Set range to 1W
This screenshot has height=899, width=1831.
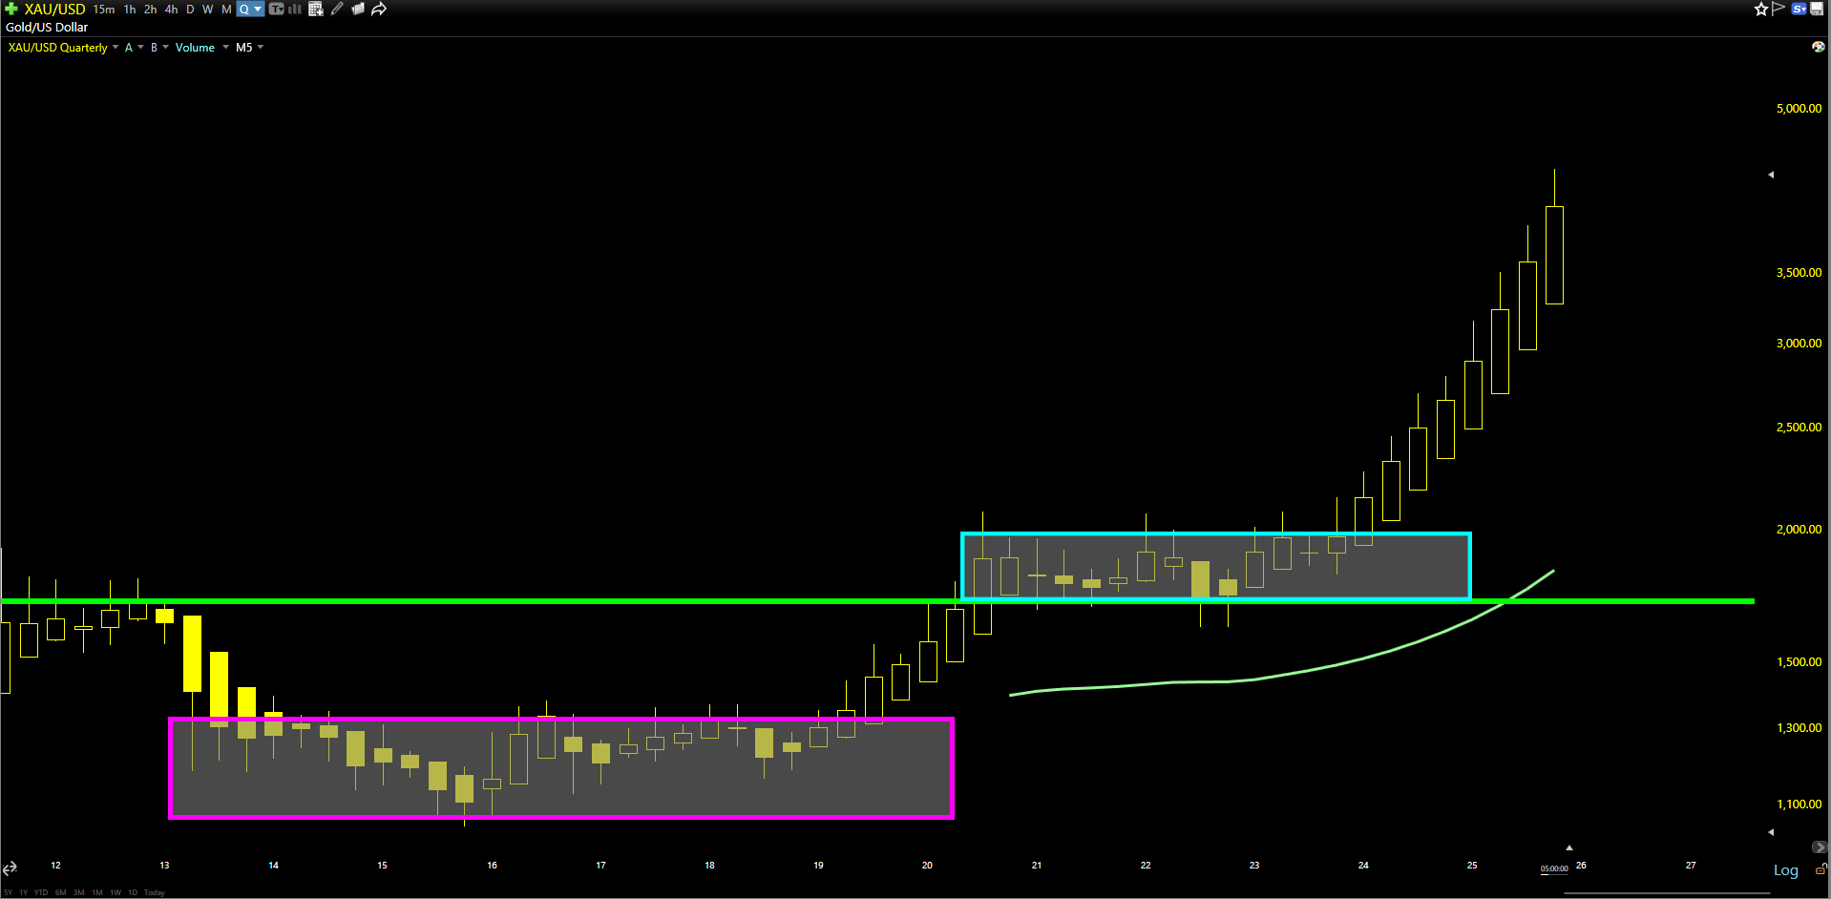[116, 893]
